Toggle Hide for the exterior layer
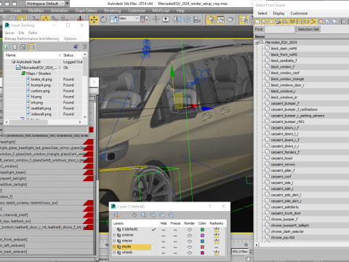 coord(164,236)
